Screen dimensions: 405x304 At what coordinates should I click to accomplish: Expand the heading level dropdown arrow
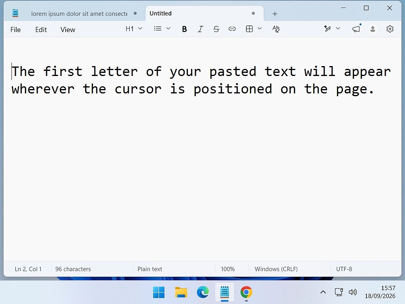(140, 28)
